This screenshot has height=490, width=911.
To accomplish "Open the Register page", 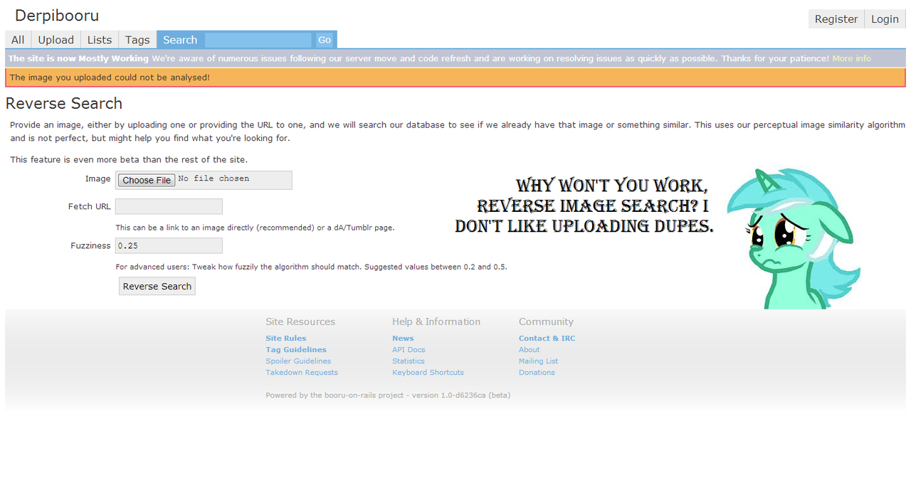I will pos(836,19).
